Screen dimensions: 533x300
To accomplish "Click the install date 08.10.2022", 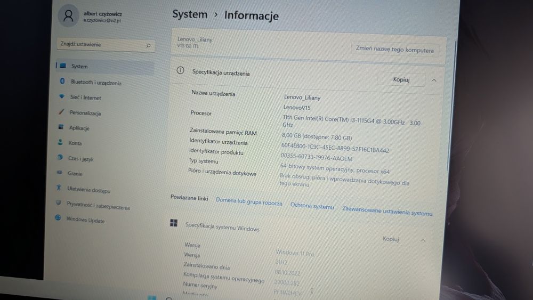I will [x=287, y=272].
